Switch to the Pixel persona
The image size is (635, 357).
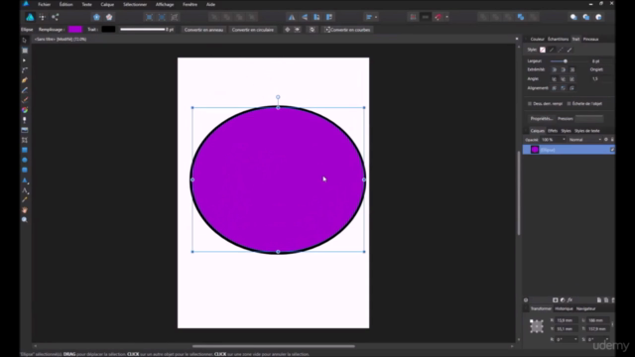[x=42, y=17]
